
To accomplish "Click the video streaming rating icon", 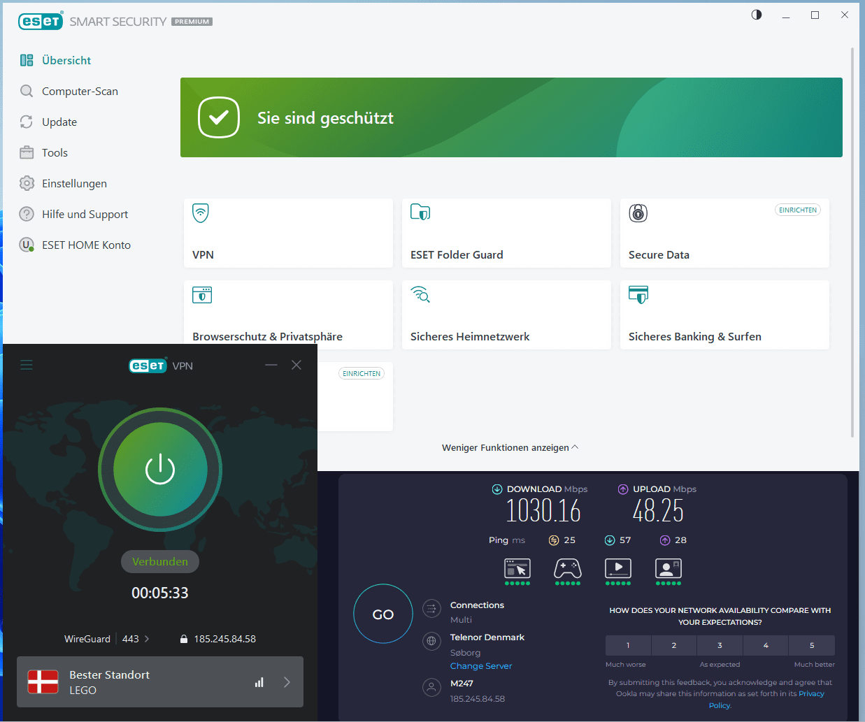I will 618,569.
